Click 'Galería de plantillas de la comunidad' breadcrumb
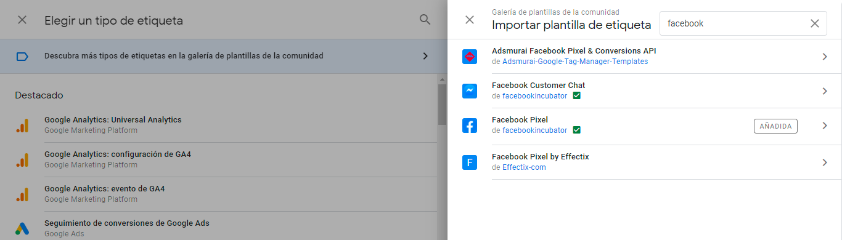 point(555,12)
